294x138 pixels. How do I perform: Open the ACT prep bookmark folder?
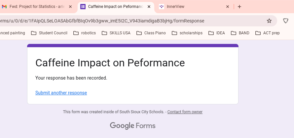(268, 33)
